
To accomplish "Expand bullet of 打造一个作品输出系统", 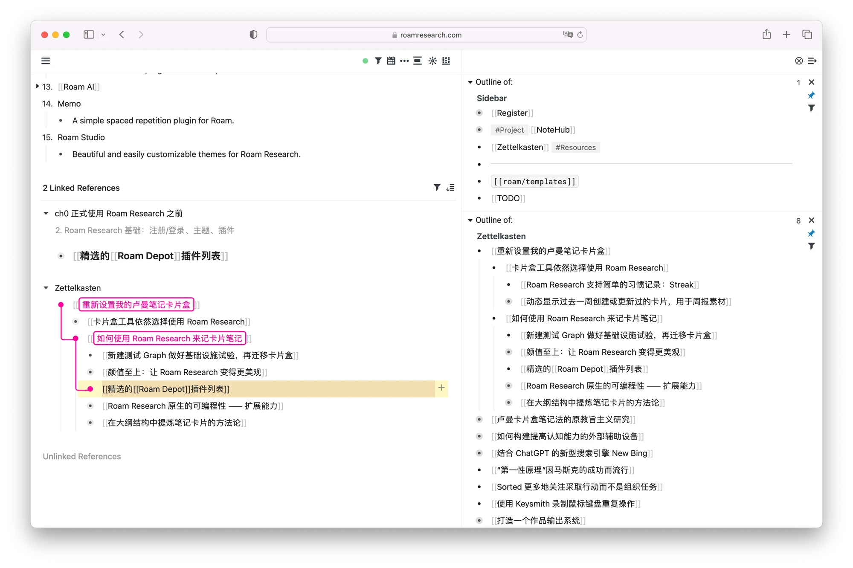I will click(x=479, y=521).
